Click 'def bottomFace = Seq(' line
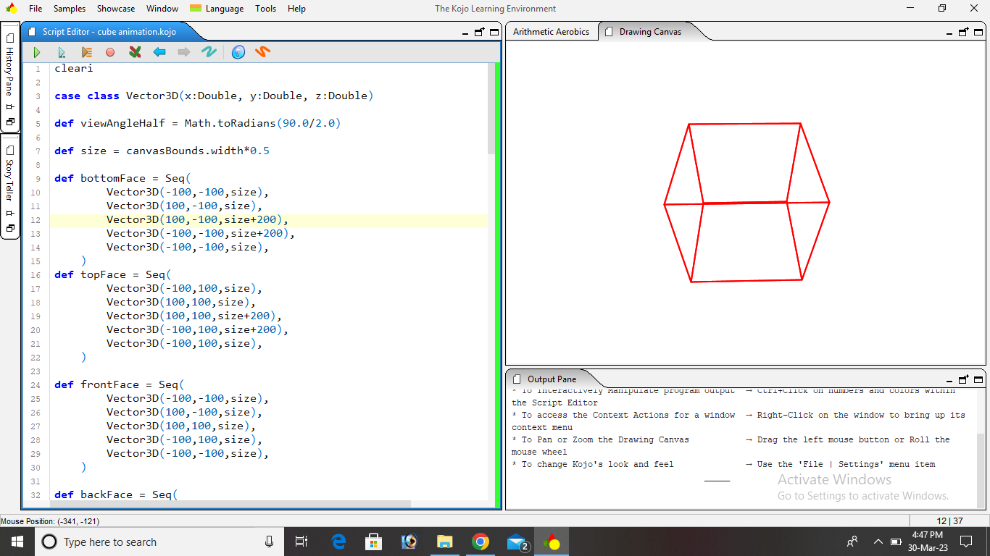The height and width of the screenshot is (556, 990). point(123,178)
